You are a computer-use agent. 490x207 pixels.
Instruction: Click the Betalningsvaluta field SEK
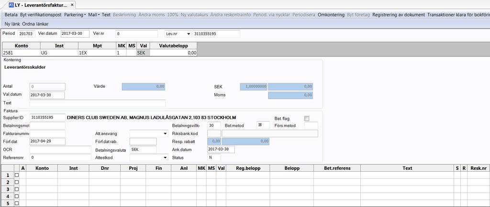click(x=143, y=149)
